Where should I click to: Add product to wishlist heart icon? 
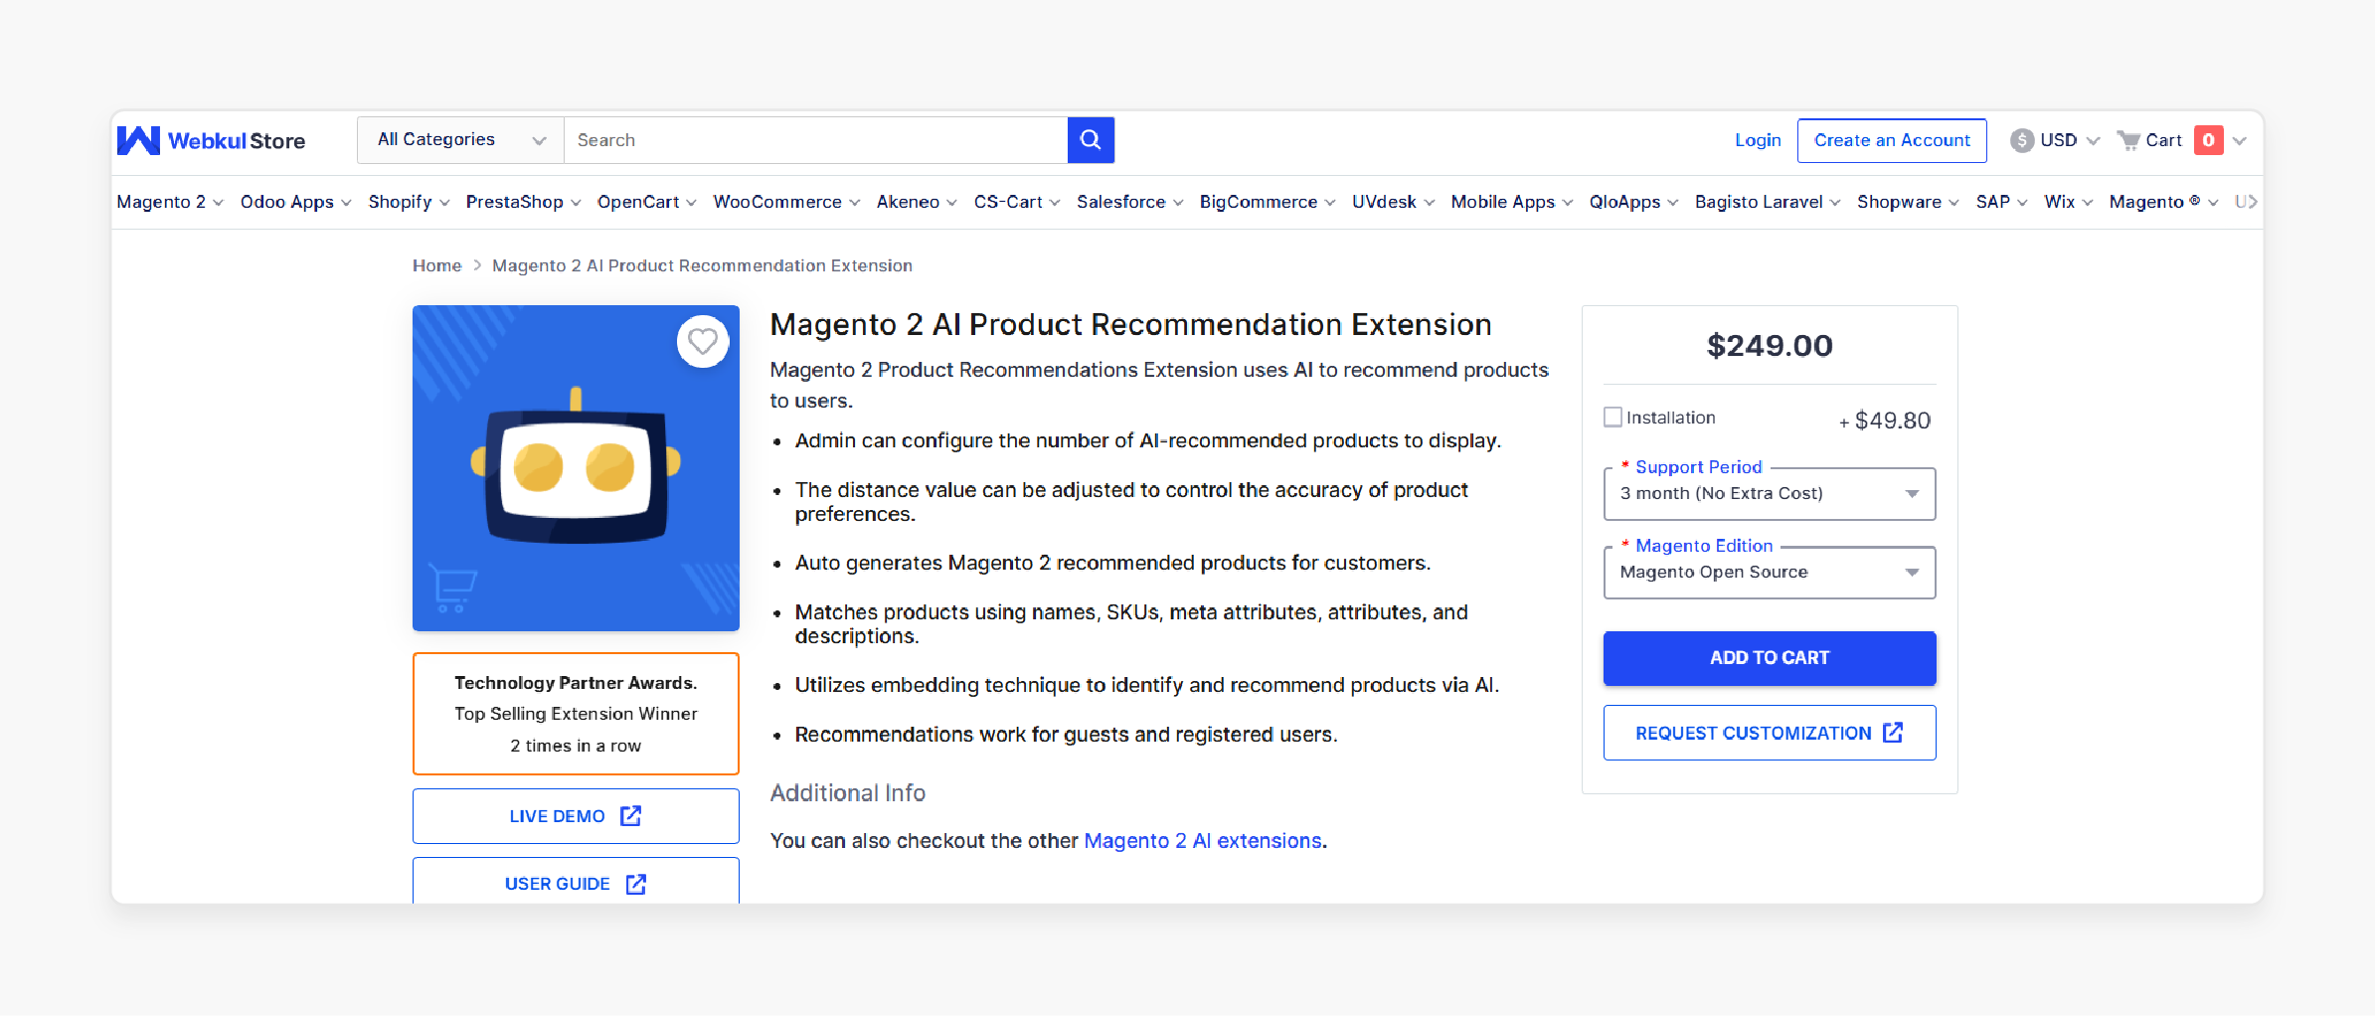point(703,341)
